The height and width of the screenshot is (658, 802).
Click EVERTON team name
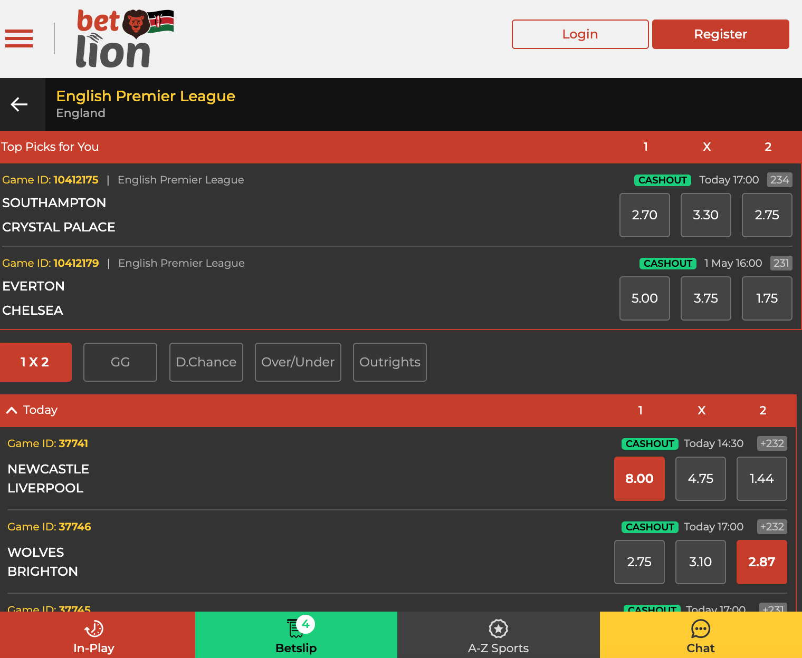pos(33,286)
